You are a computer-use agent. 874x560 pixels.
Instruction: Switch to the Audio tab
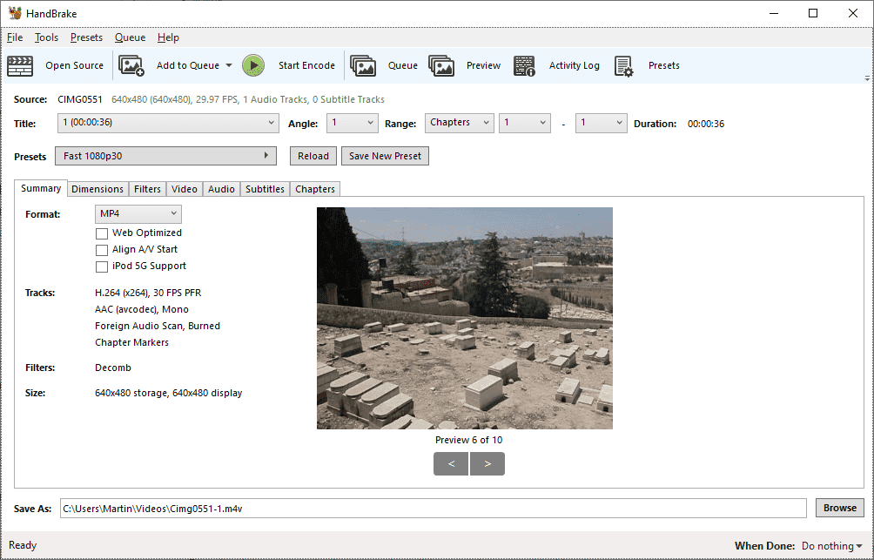221,189
